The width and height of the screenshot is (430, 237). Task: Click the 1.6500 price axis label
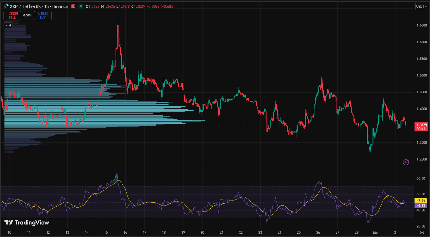click(422, 25)
